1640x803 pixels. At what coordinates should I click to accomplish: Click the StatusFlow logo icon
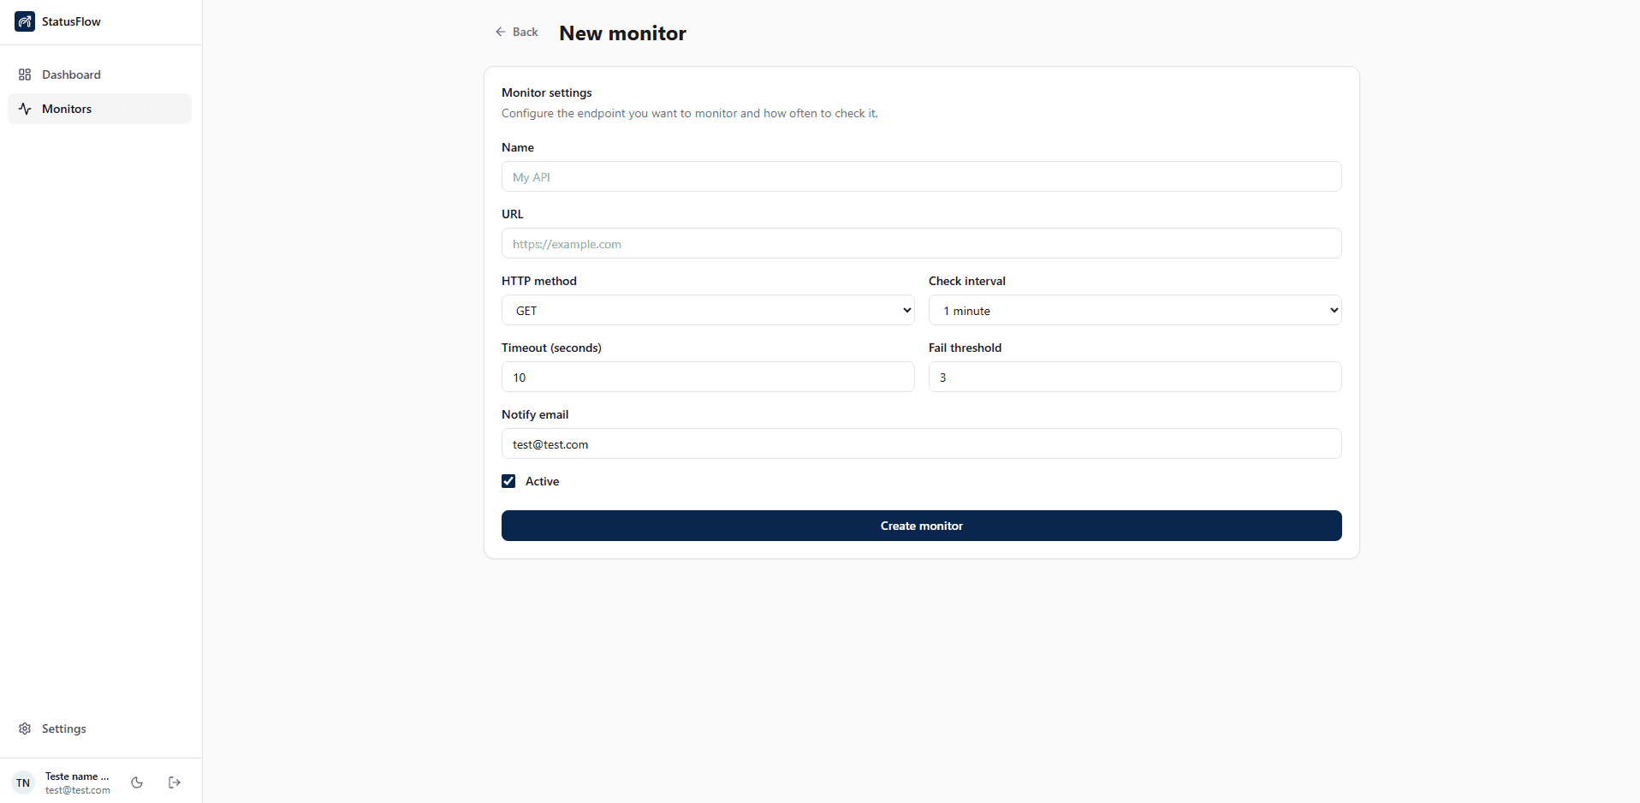coord(24,21)
